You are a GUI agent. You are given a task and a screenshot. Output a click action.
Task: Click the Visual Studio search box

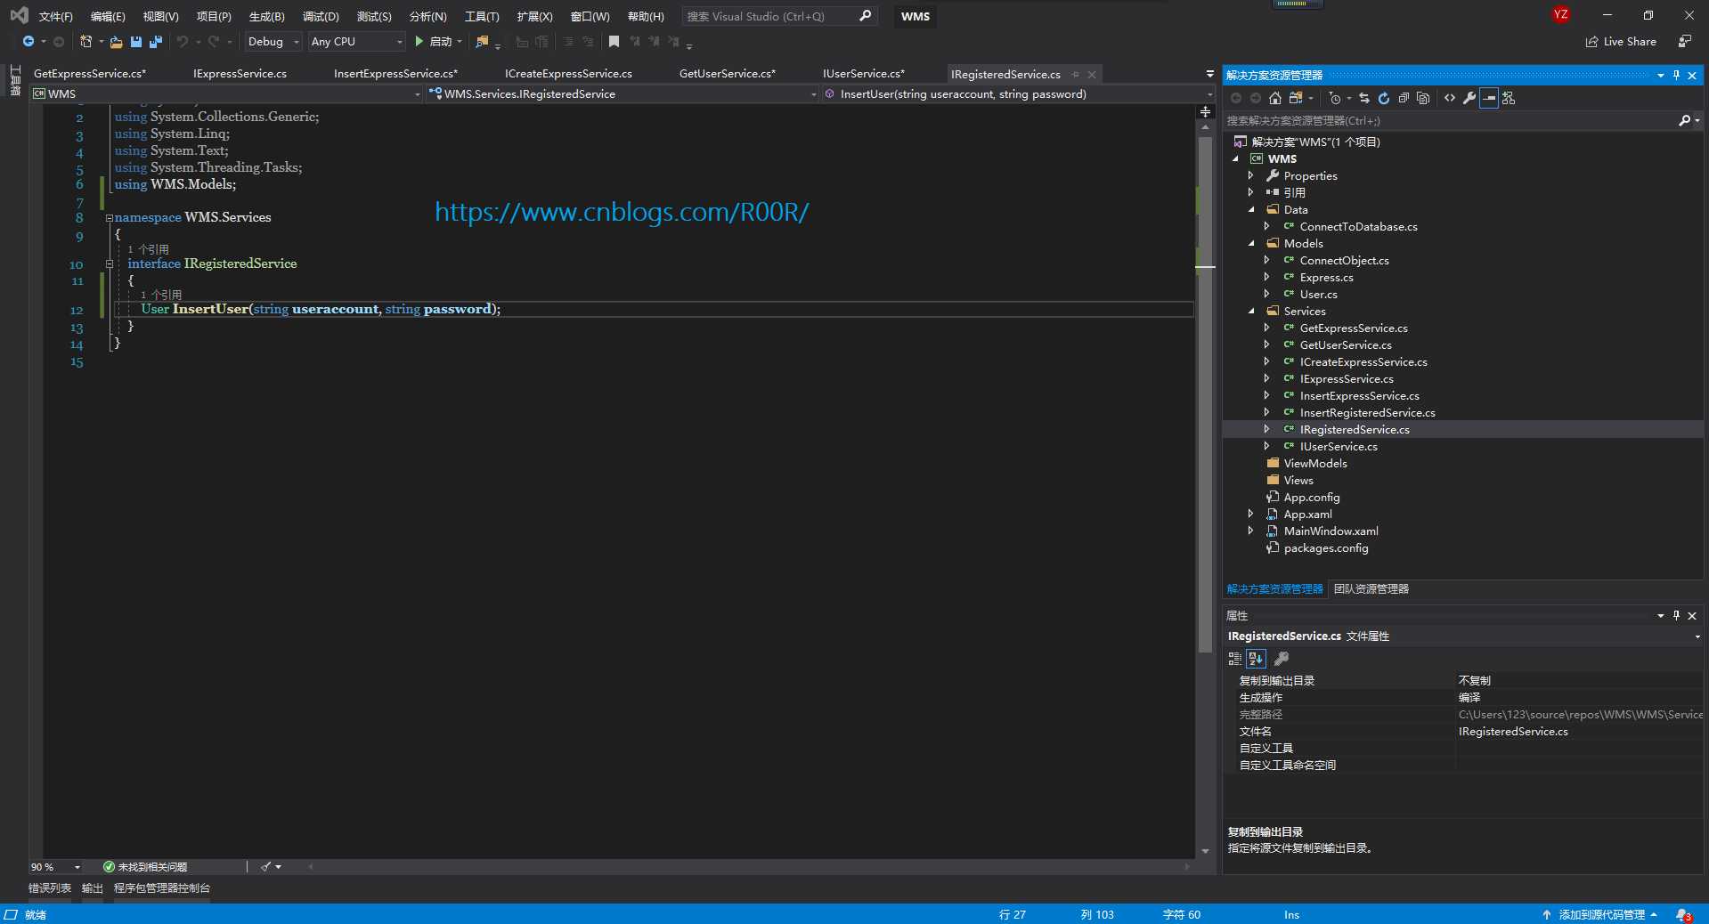point(779,16)
